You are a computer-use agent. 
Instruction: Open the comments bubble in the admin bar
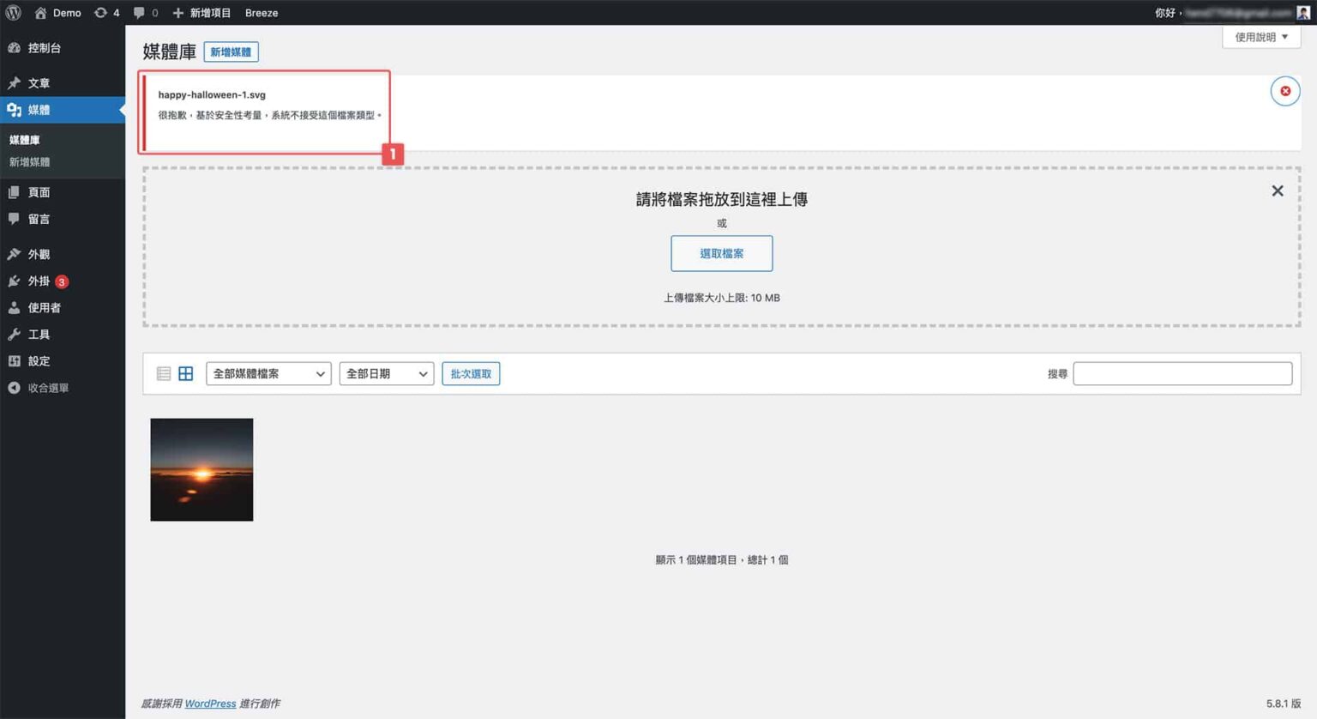coord(146,13)
